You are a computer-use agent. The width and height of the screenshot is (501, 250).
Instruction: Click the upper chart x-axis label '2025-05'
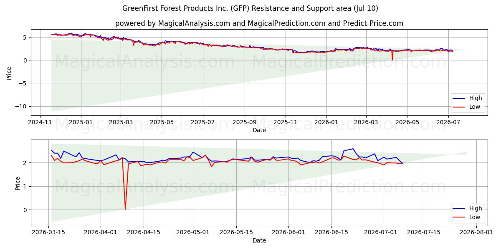click(x=162, y=122)
